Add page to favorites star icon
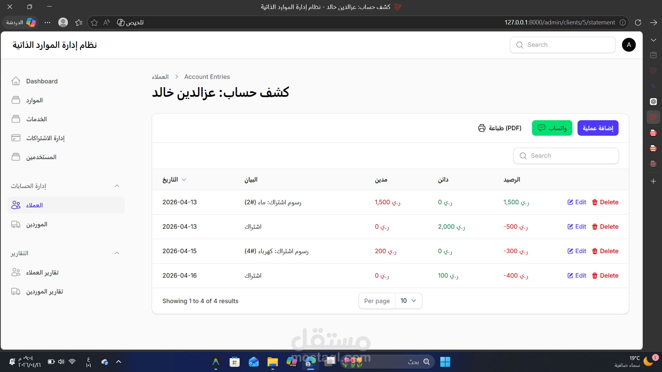The image size is (662, 372). click(94, 22)
